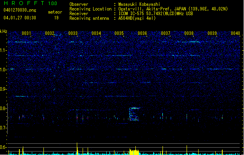Image resolution: width=244 pixels, height=155 pixels.
Task: Click the 0.8 frequency axis label
Action: pos(3,108)
